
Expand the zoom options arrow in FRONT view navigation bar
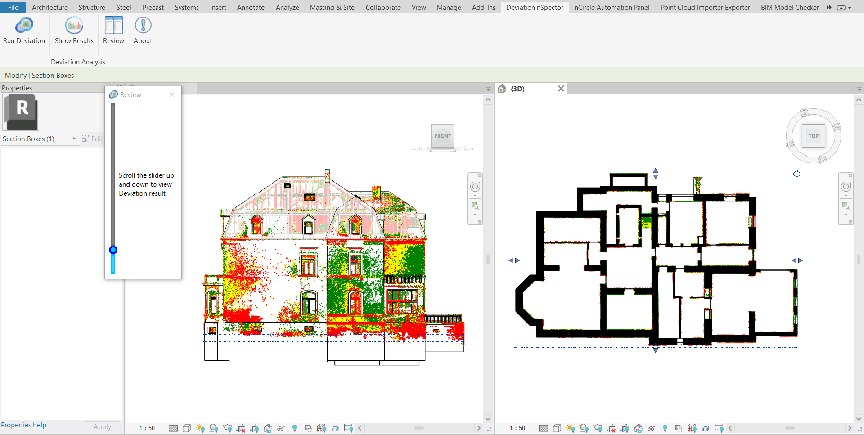[475, 215]
